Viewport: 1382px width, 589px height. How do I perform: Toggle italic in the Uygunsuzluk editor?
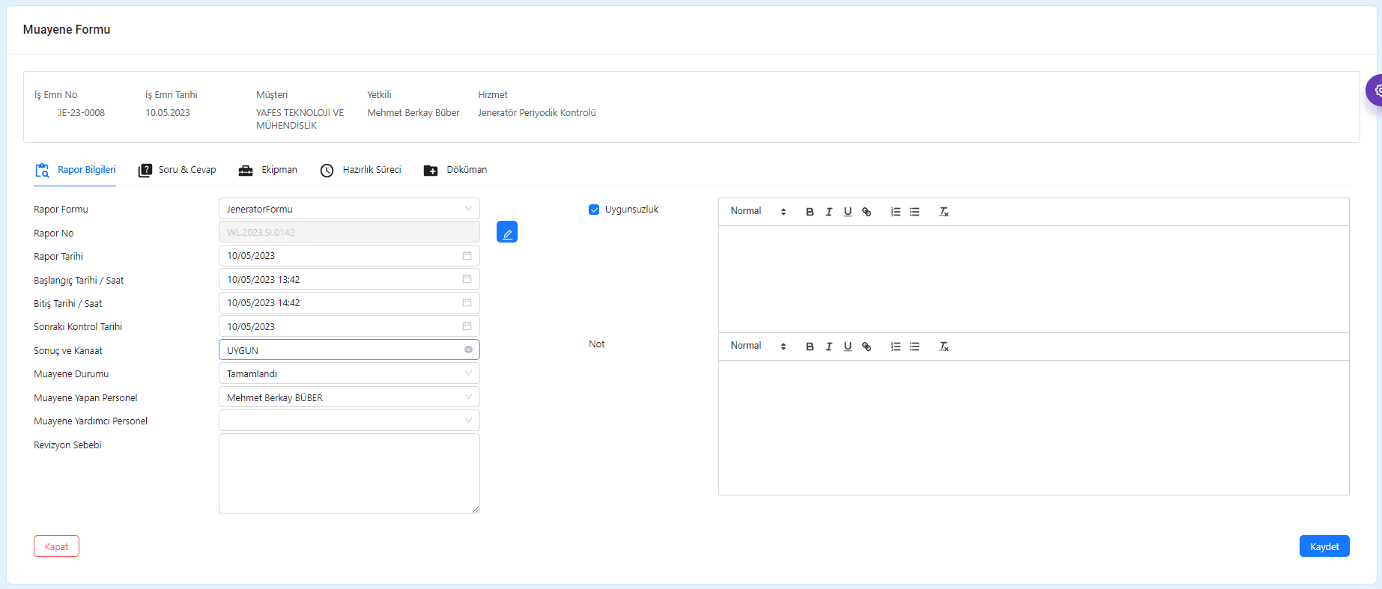pos(828,212)
